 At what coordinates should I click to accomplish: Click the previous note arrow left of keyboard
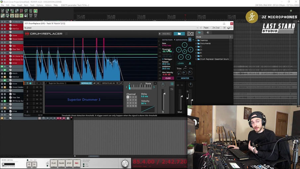(x=127, y=87)
